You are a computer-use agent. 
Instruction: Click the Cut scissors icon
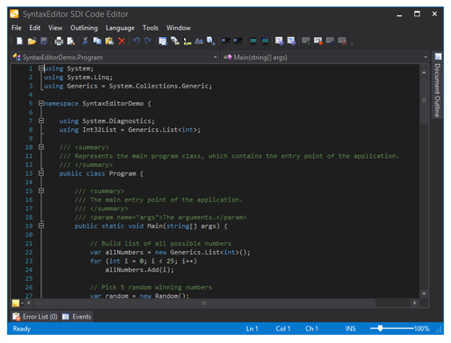[86, 41]
